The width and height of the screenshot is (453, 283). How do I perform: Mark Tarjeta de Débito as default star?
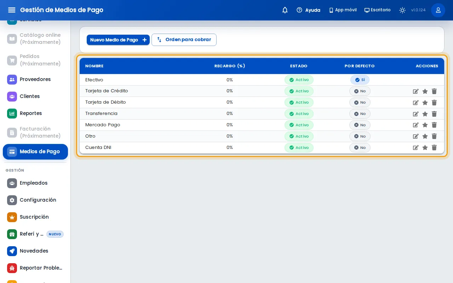pos(425,103)
